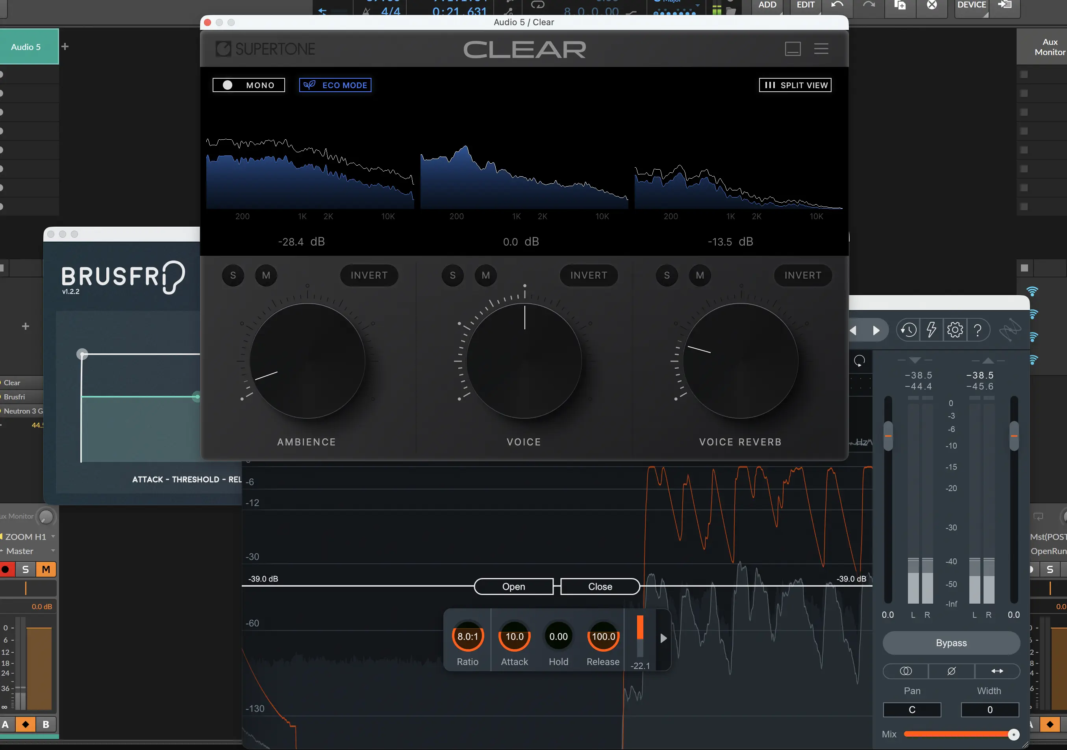Viewport: 1067px width, 750px height.
Task: Open the Master output dropdown
Action: click(28, 551)
